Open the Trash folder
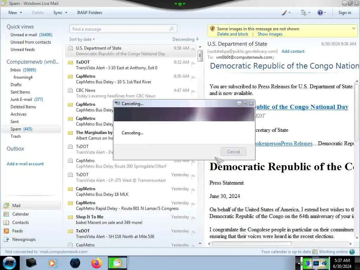The height and width of the screenshot is (270, 360). click(x=15, y=136)
